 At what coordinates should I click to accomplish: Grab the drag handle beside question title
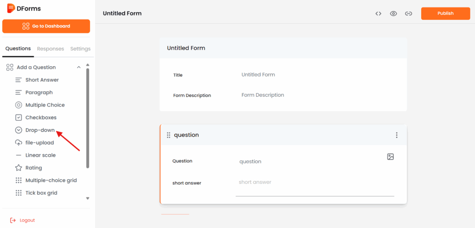[168, 135]
